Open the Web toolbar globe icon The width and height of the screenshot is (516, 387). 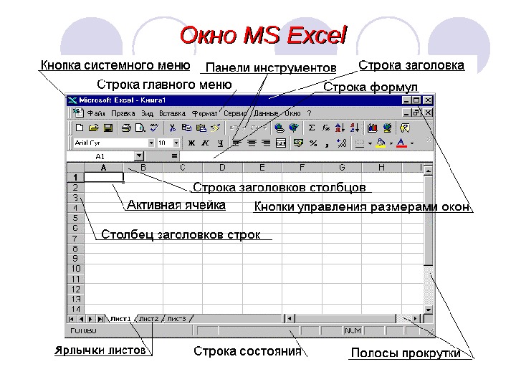(294, 128)
